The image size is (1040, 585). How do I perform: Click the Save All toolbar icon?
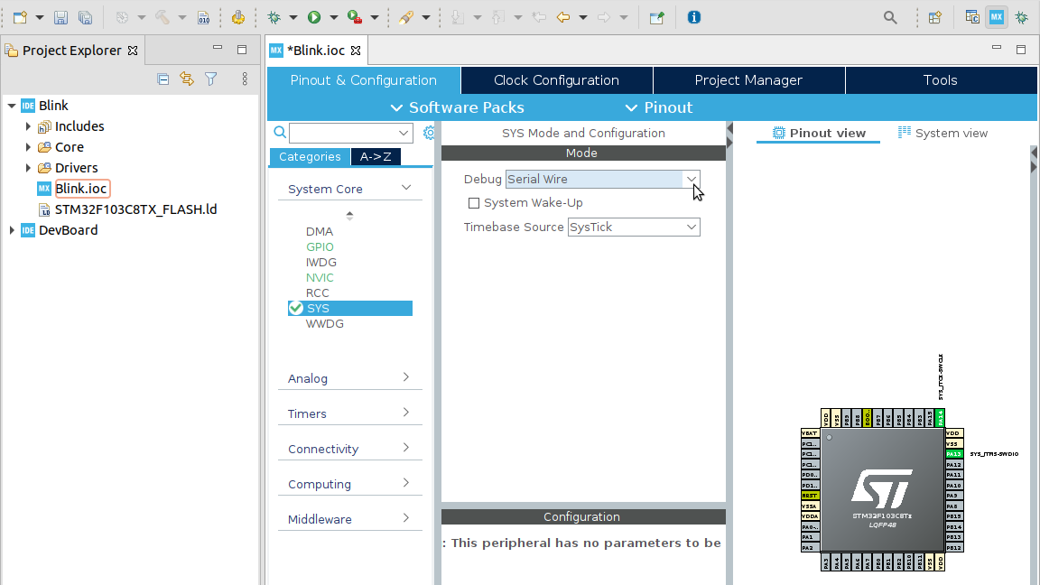click(x=85, y=17)
